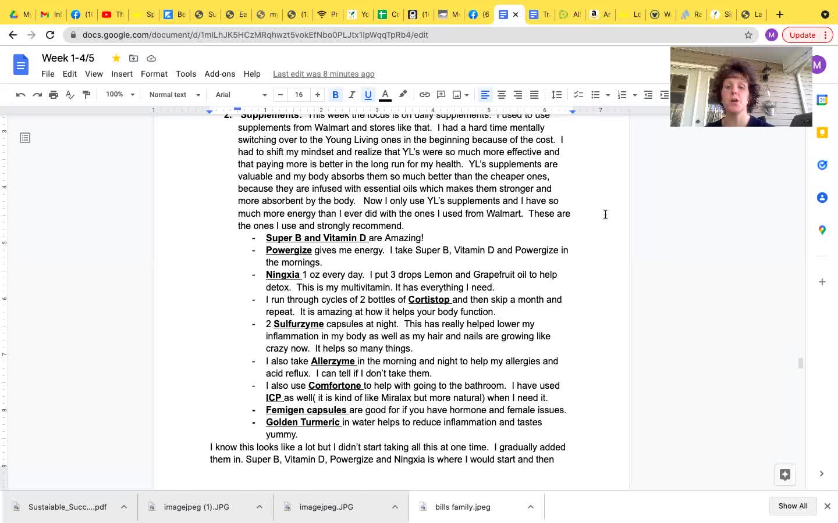Screen dimensions: 838x523
Task: Open Google Tasks side panel
Action: pos(822,165)
